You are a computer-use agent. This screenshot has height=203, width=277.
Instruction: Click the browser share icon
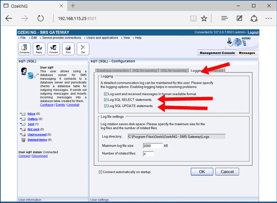click(x=254, y=18)
